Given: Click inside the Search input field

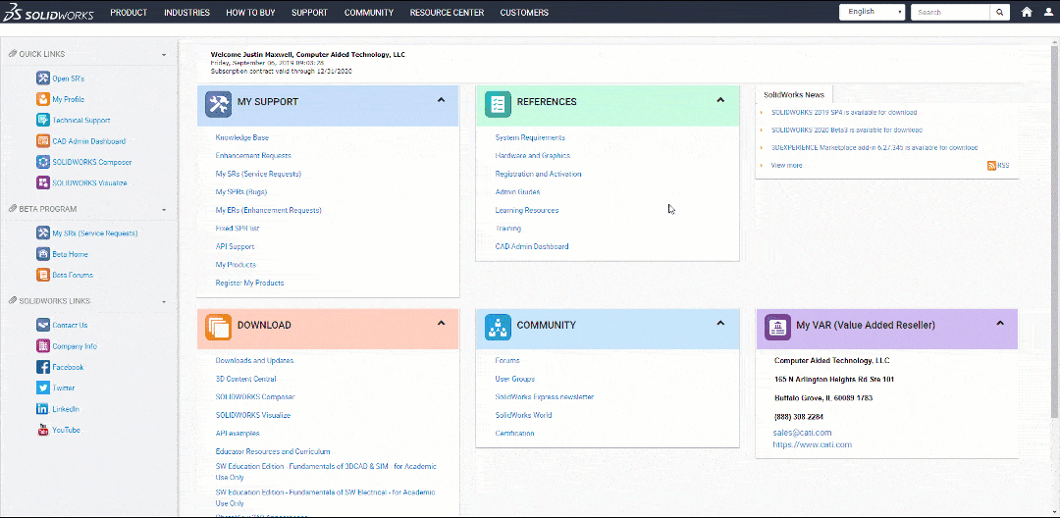Looking at the screenshot, I should (x=950, y=13).
